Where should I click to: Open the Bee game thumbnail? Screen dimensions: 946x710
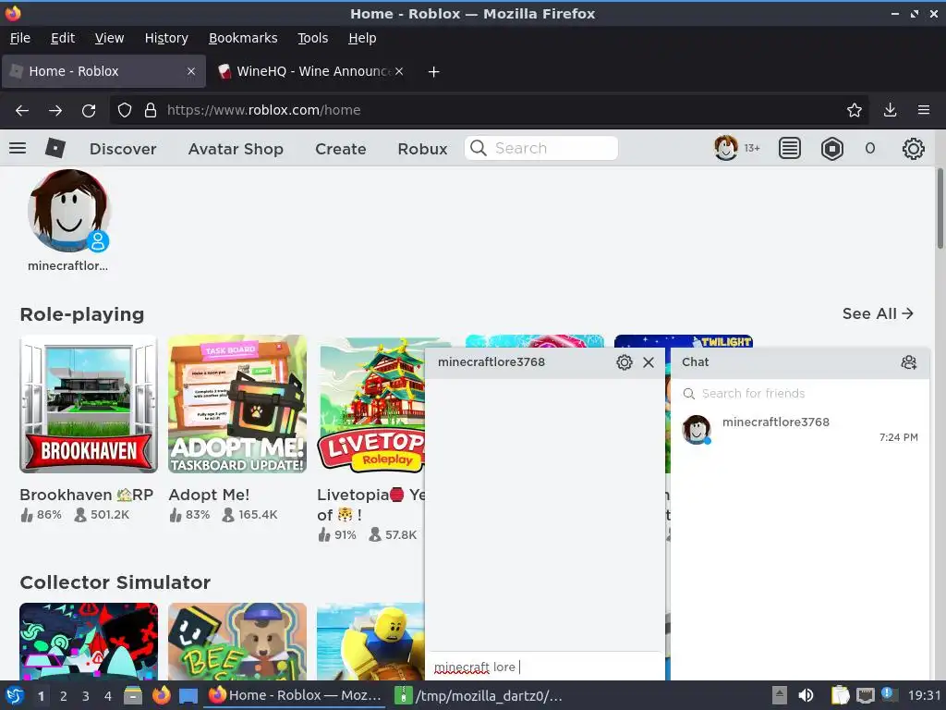237,642
